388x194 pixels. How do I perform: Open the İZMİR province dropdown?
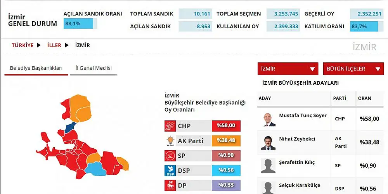tap(288, 69)
